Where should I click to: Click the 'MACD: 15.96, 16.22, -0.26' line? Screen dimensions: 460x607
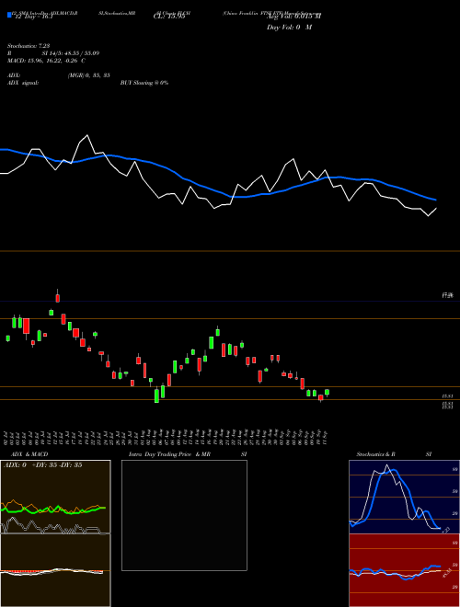[x=46, y=61]
